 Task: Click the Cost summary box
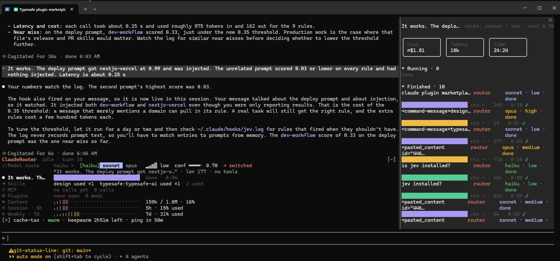(422, 47)
